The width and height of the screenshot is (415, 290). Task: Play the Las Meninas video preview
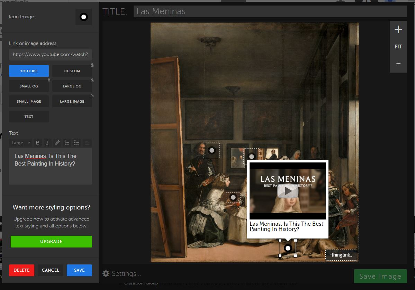coord(288,191)
